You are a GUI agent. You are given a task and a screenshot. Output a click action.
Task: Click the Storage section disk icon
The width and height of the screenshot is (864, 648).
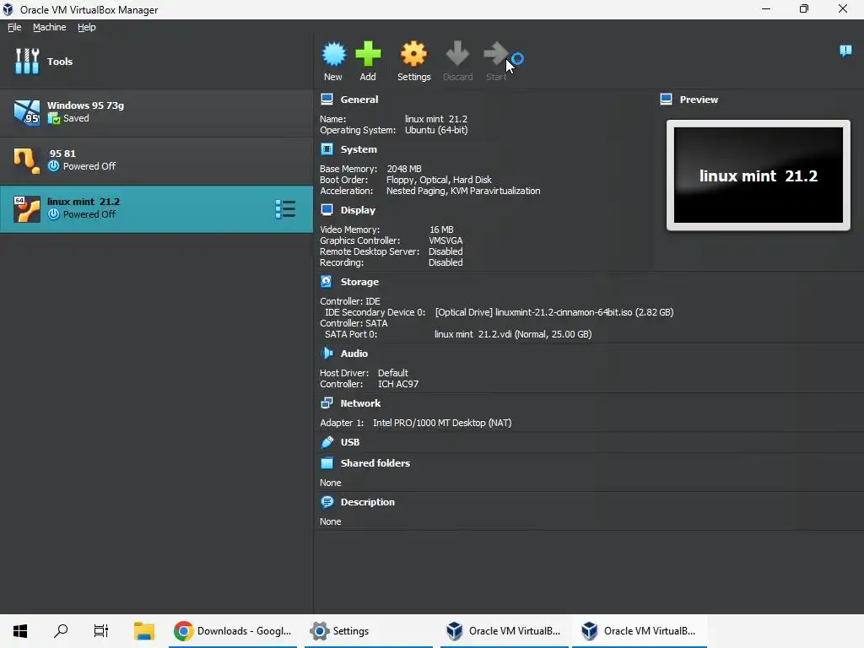pyautogui.click(x=327, y=282)
